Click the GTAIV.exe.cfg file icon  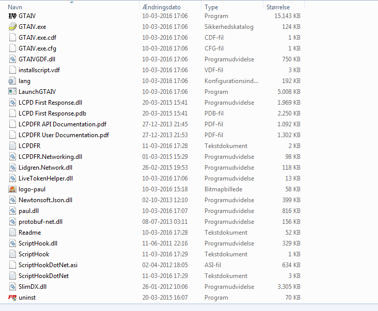pyautogui.click(x=12, y=48)
